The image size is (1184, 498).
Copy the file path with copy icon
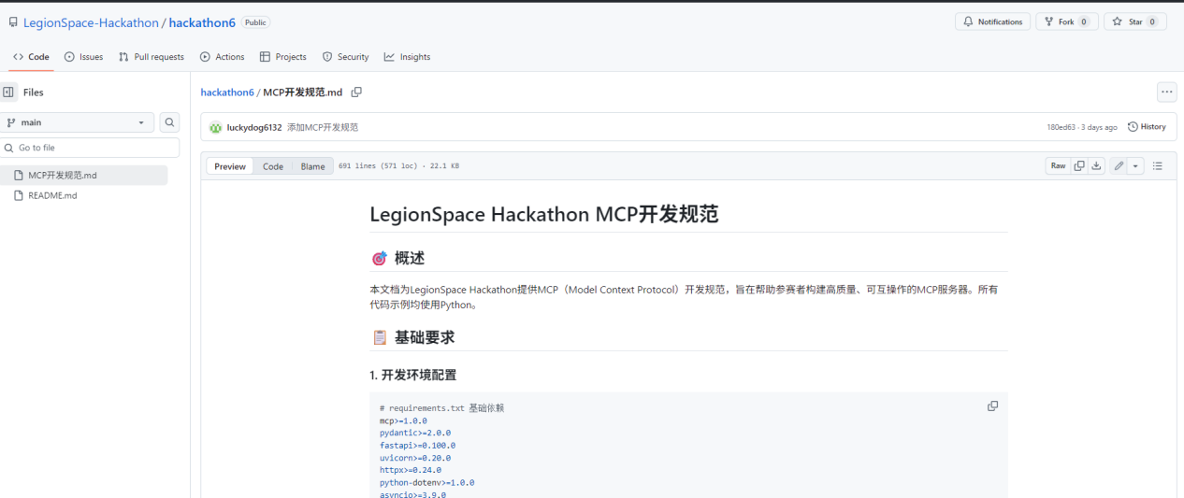pyautogui.click(x=356, y=92)
